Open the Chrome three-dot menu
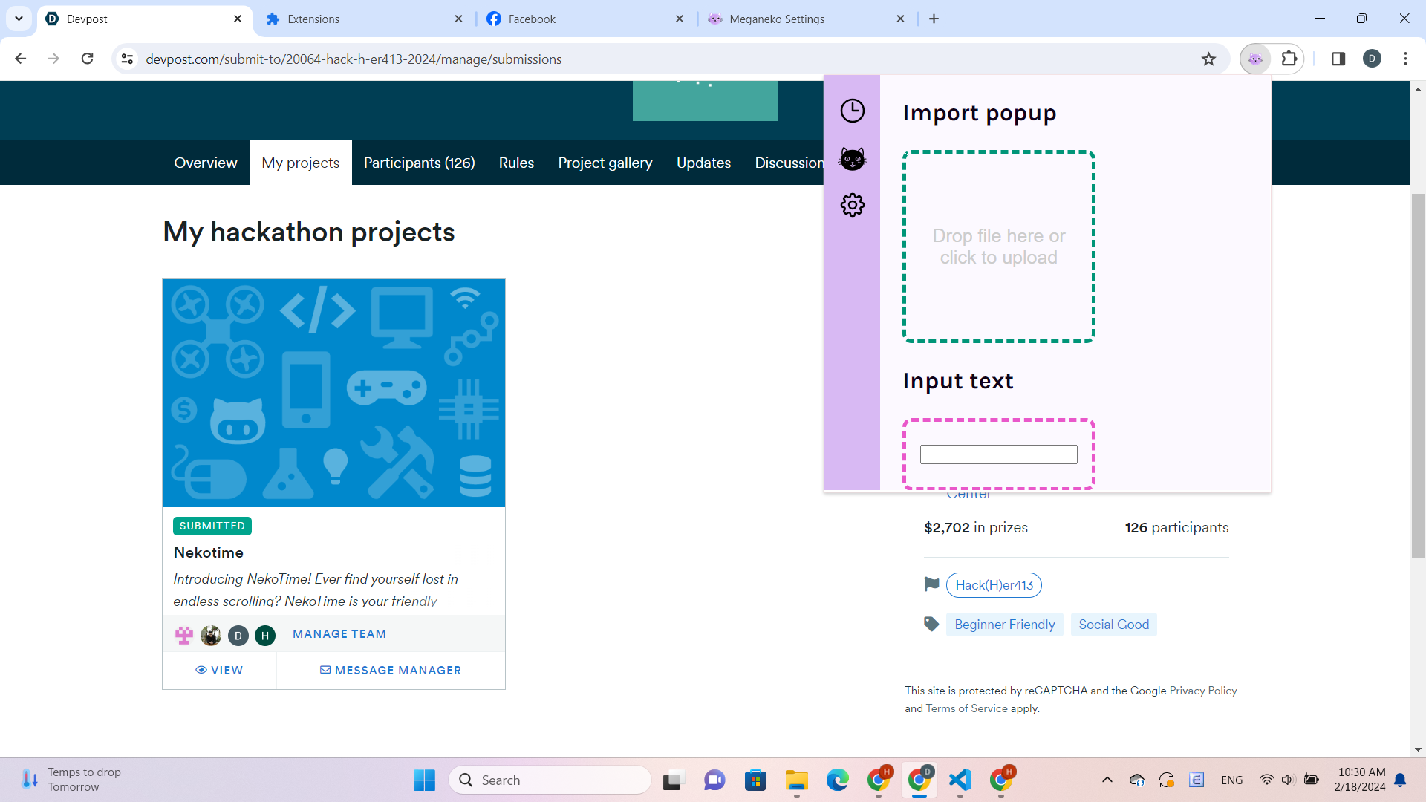 tap(1405, 59)
